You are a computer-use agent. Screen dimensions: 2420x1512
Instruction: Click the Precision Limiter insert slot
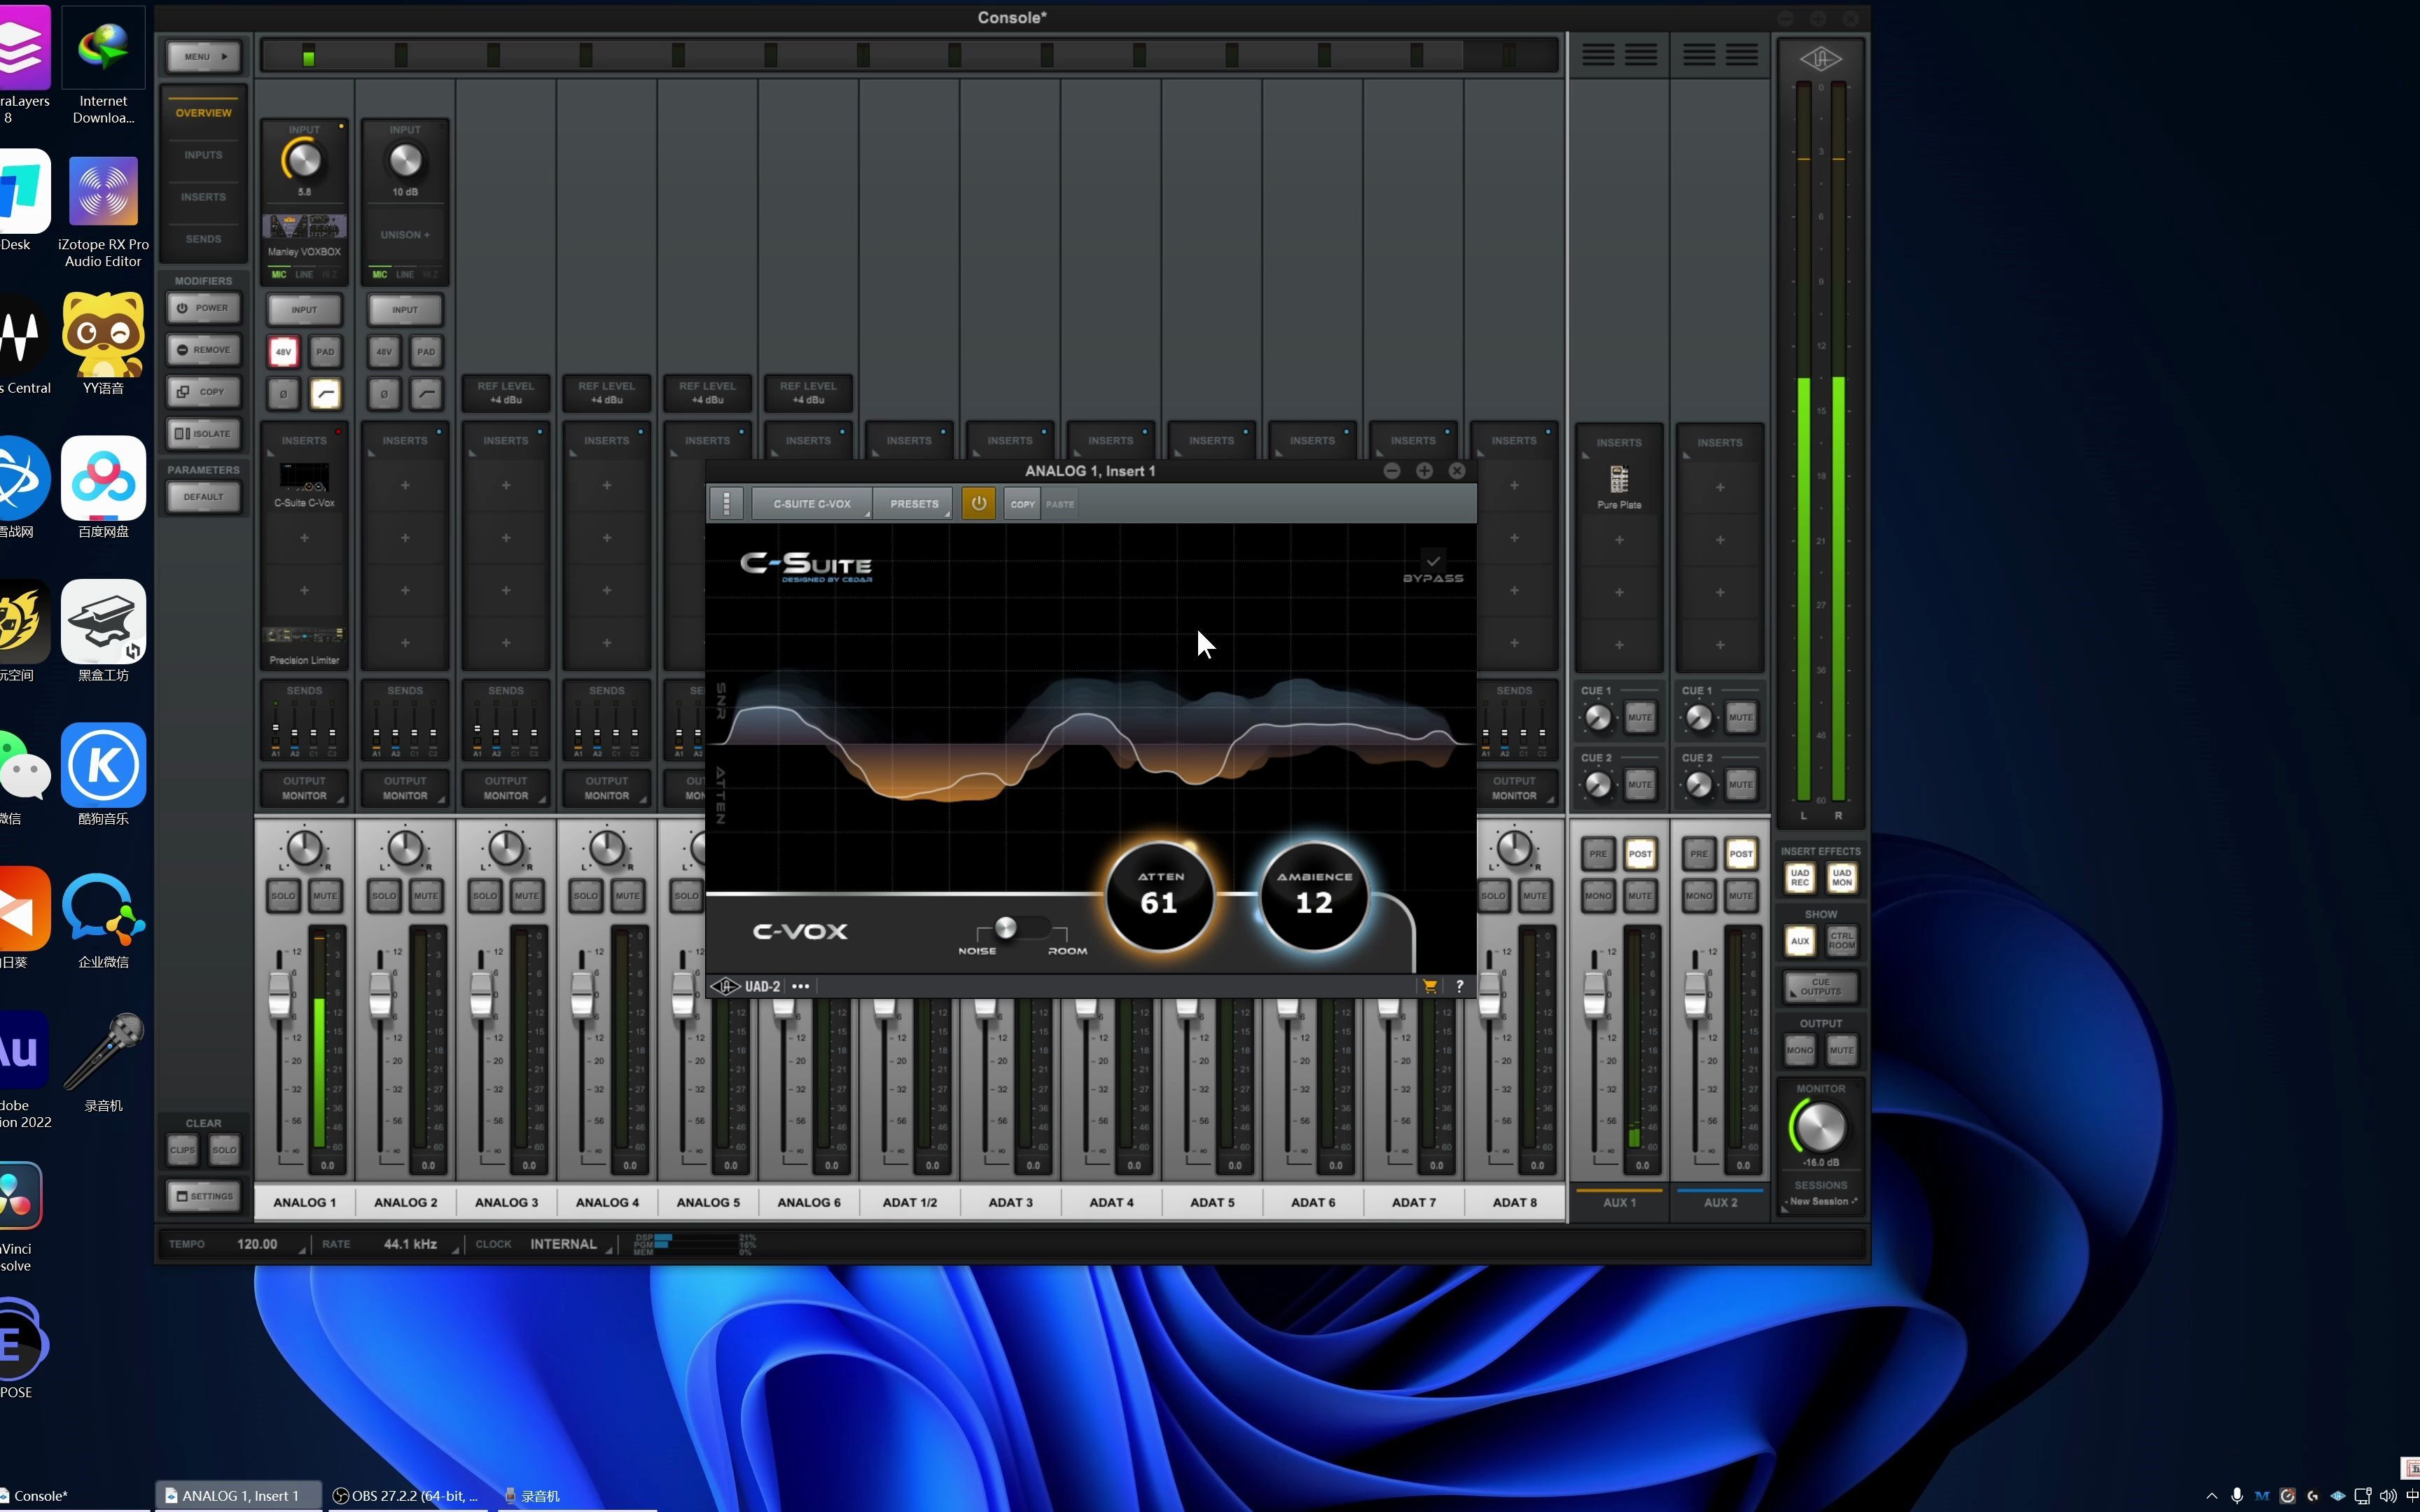tap(305, 645)
